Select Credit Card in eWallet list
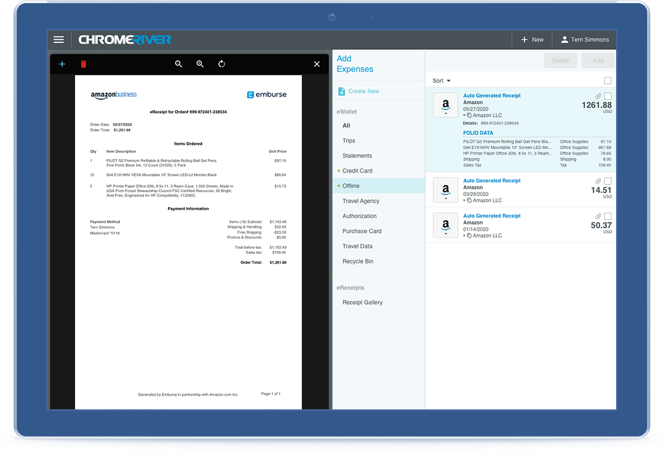Viewport: 664px width, 451px height. [x=357, y=171]
